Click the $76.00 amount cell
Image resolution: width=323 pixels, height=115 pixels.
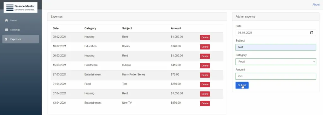(x=175, y=74)
